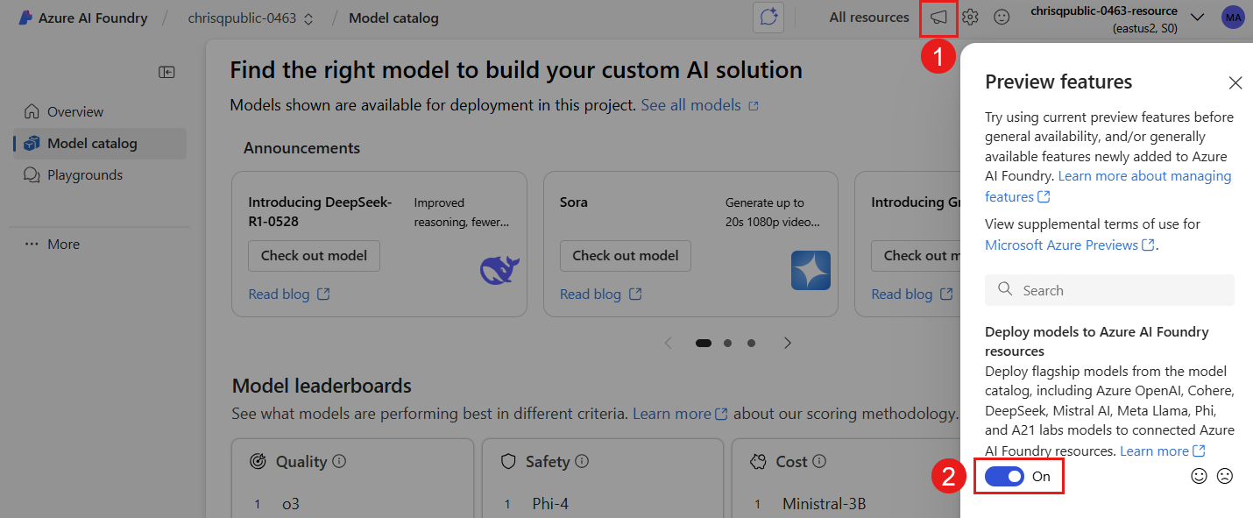
Task: Click the Introducing DeepSeek-R1-0528 card title
Action: 321,212
